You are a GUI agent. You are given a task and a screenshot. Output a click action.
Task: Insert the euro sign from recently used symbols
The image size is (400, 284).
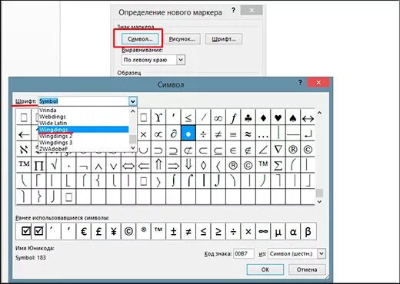(84, 231)
